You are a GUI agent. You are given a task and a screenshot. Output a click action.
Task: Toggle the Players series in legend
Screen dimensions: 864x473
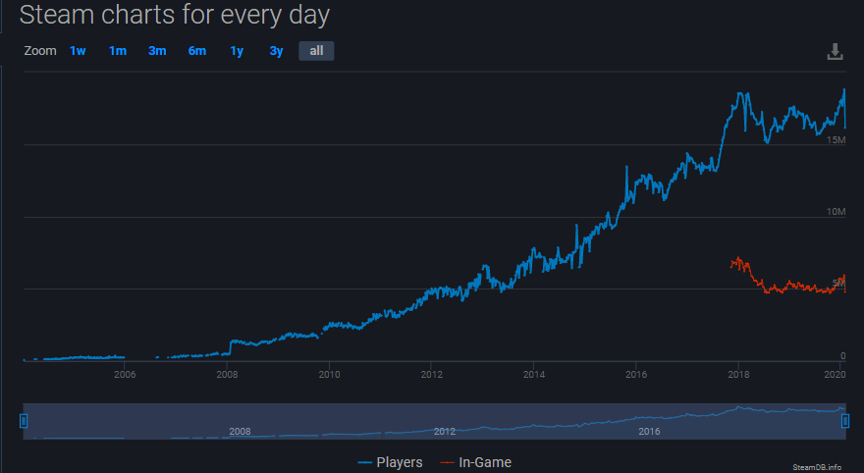click(x=391, y=462)
